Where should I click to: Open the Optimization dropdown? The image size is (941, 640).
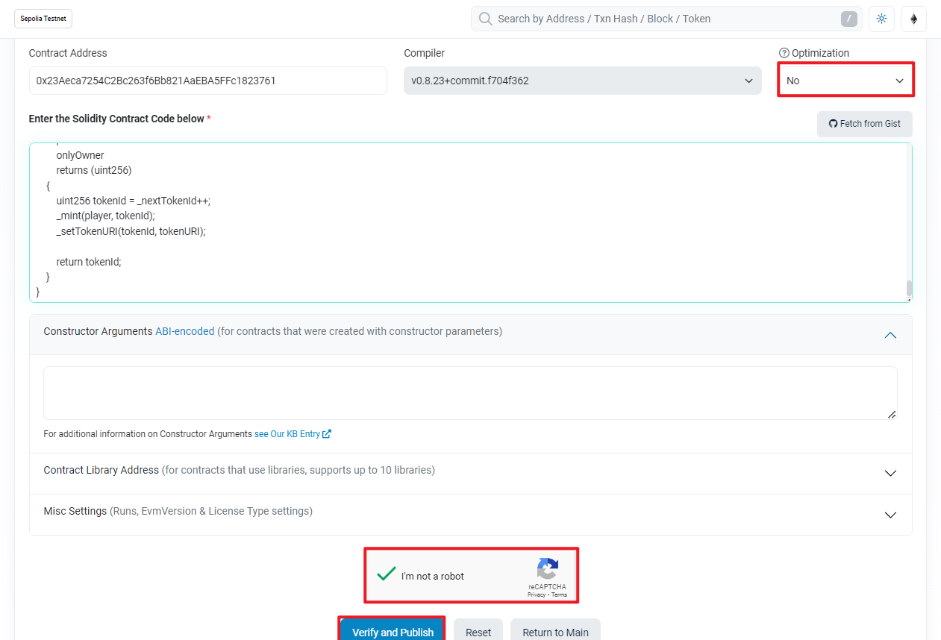[845, 81]
